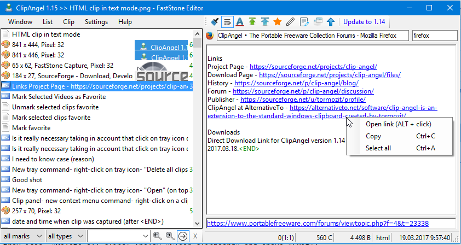Click the HTML icon of Good shot row
This screenshot has width=461, height=245.
5,179
